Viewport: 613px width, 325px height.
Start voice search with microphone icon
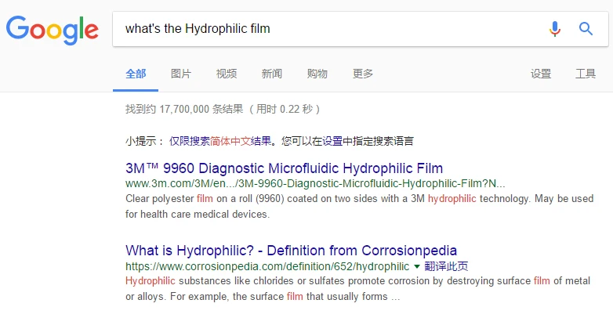554,29
